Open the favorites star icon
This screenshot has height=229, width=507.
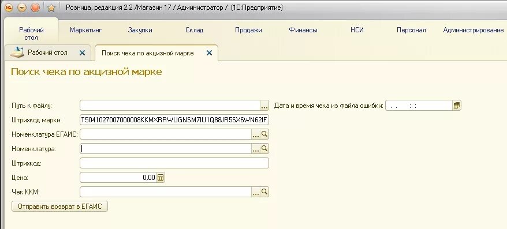[x=51, y=7]
